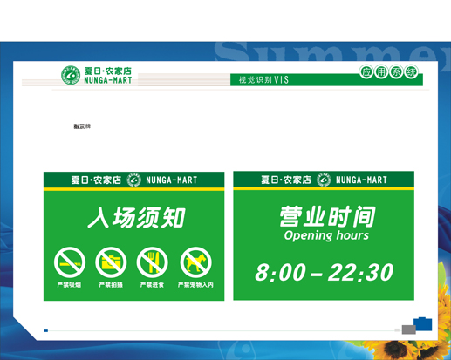Select the 用 circle badge

pos(381,71)
